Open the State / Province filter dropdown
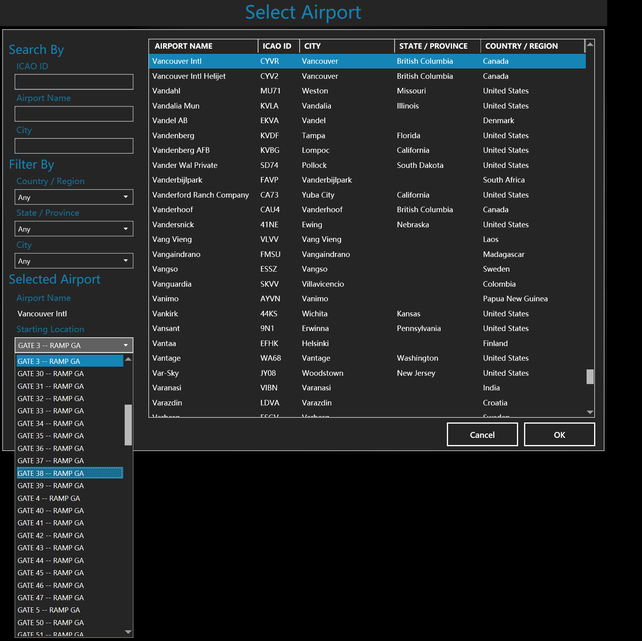The image size is (642, 641). 74,229
